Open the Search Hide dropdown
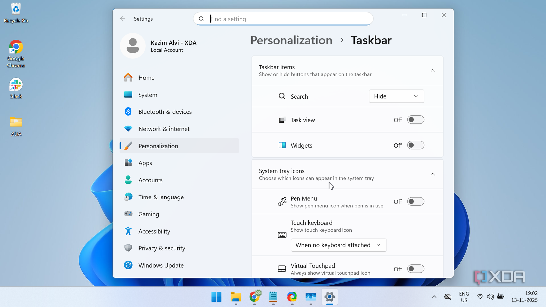This screenshot has width=546, height=307. (396, 96)
